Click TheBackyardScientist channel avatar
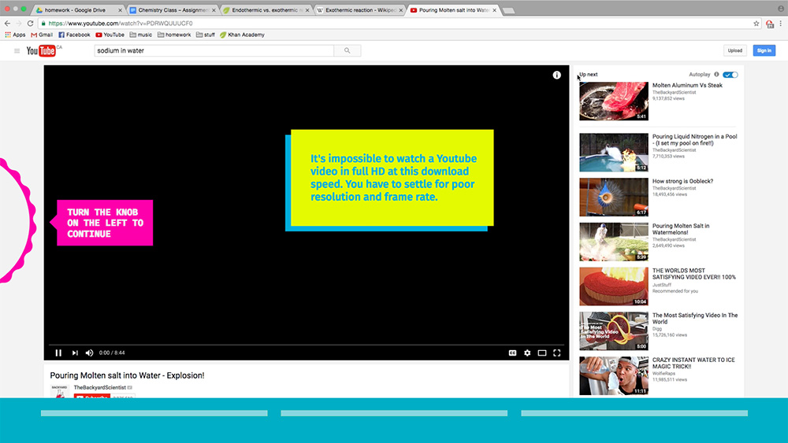The image size is (788, 443). 59,391
